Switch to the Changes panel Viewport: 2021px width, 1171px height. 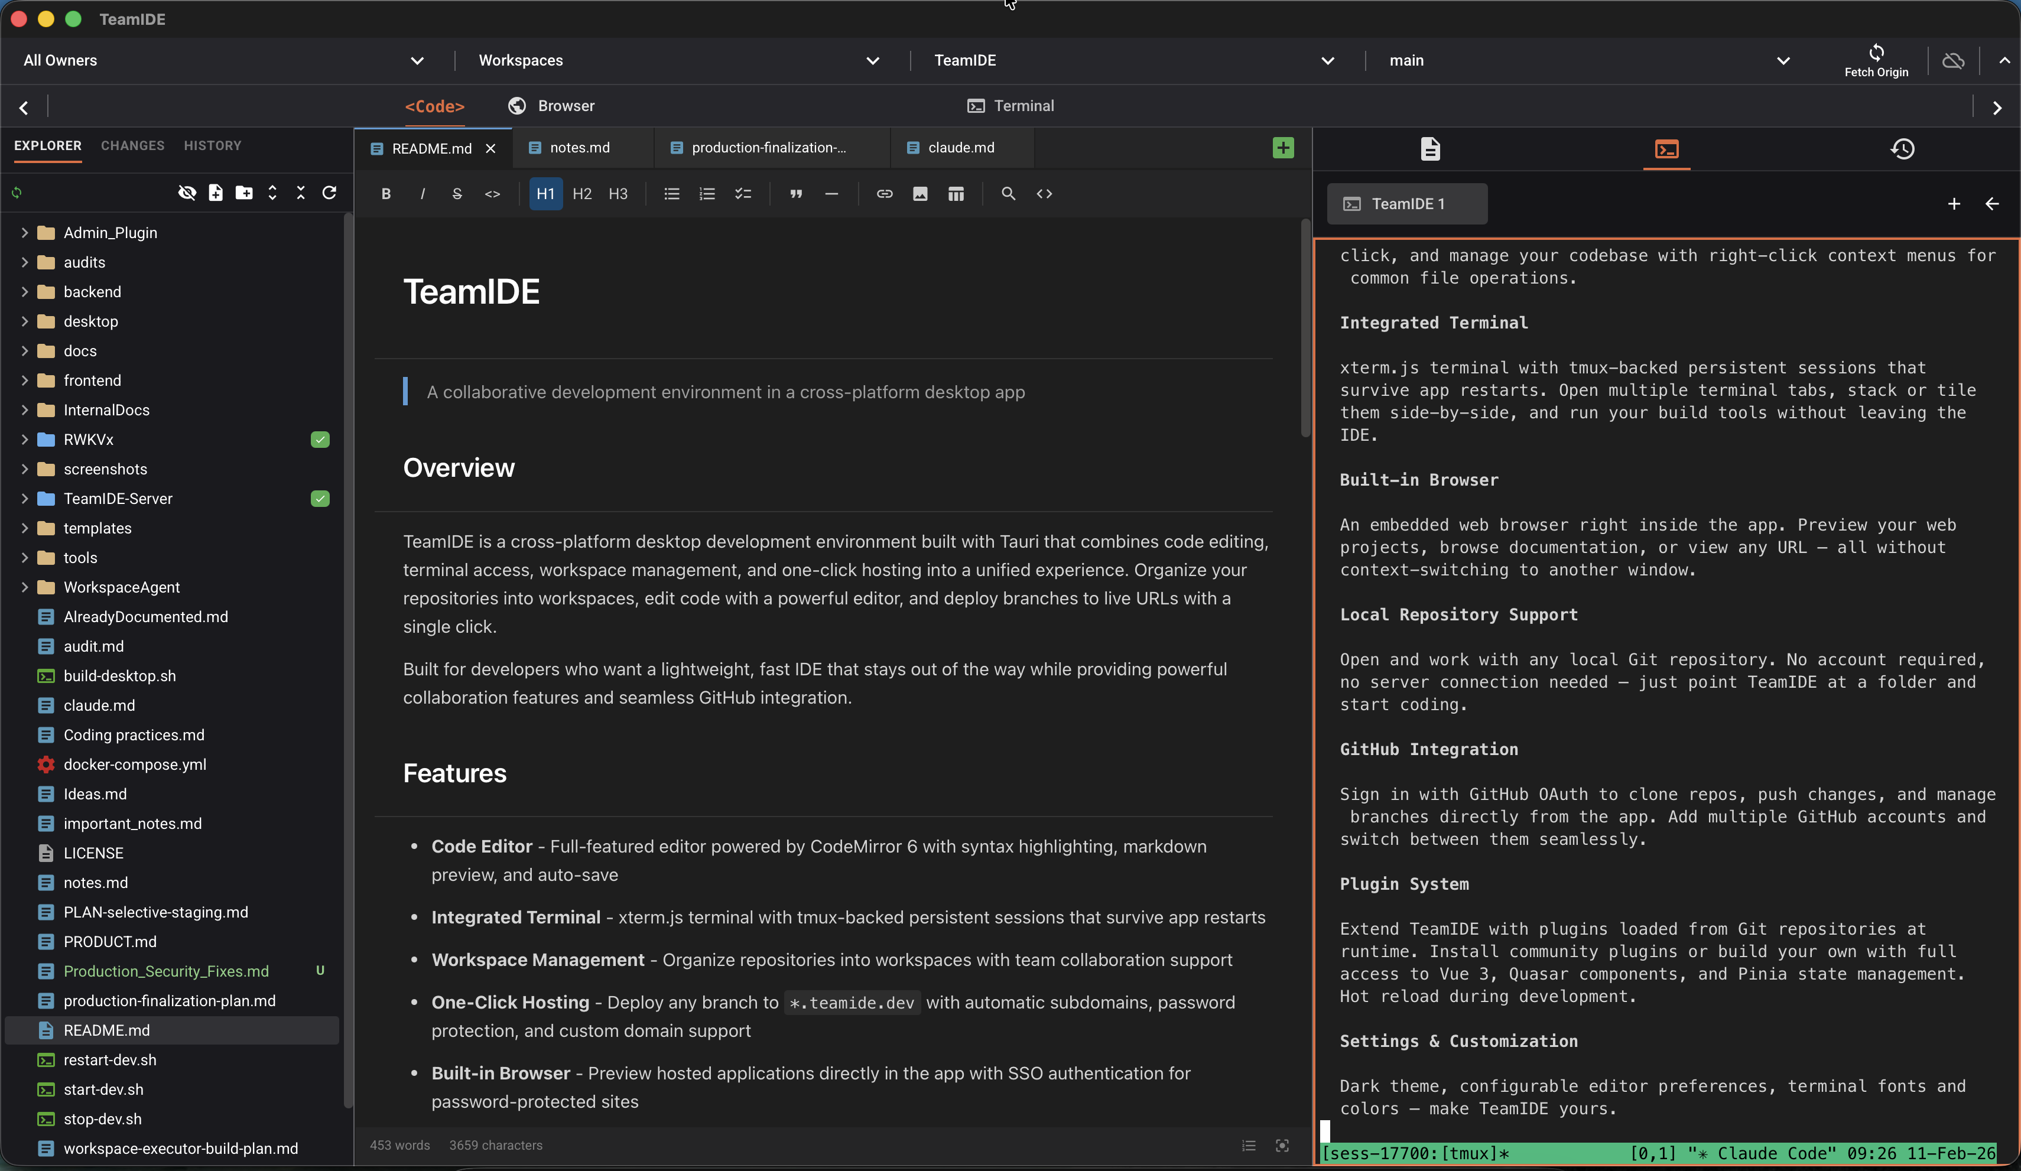coord(132,145)
